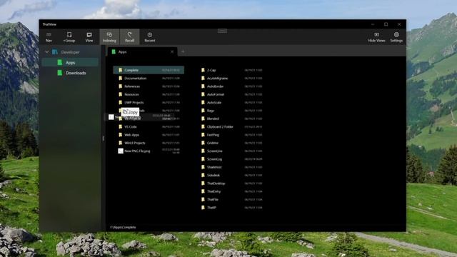Click Hide Views in the toolbar

click(376, 37)
